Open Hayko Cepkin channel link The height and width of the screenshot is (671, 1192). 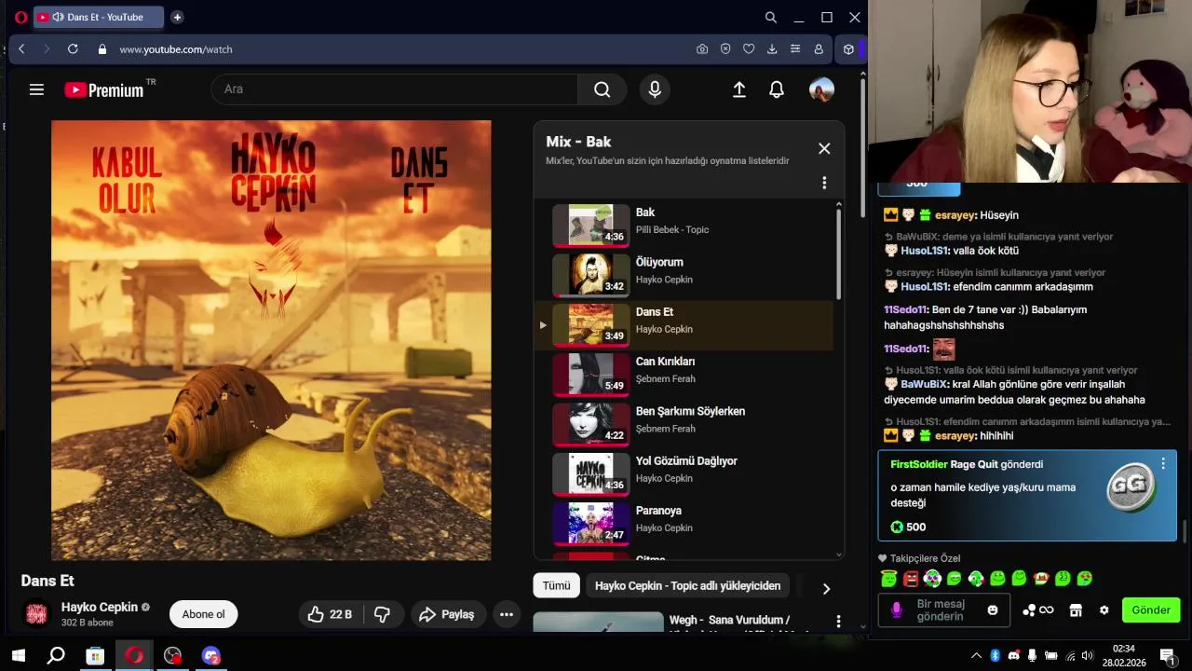click(100, 607)
